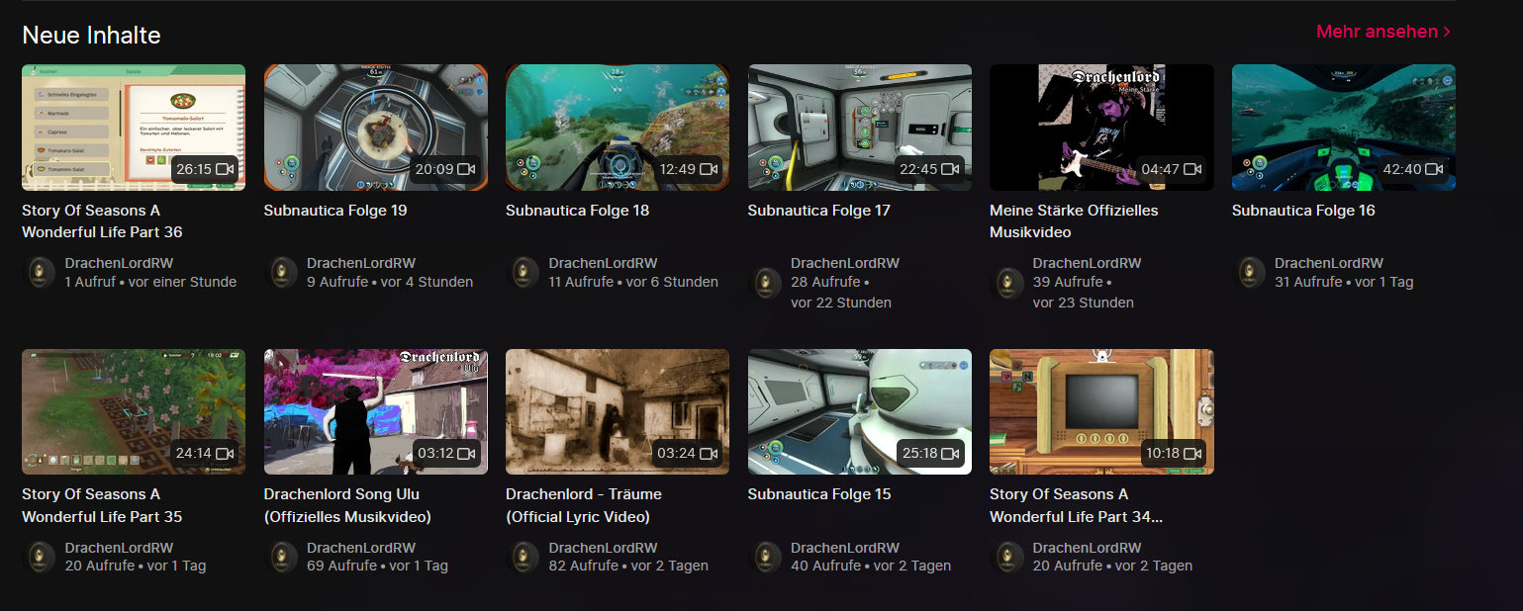The height and width of the screenshot is (611, 1523).
Task: Open the avatar under Wonderful Life Part 36
Action: (x=41, y=273)
